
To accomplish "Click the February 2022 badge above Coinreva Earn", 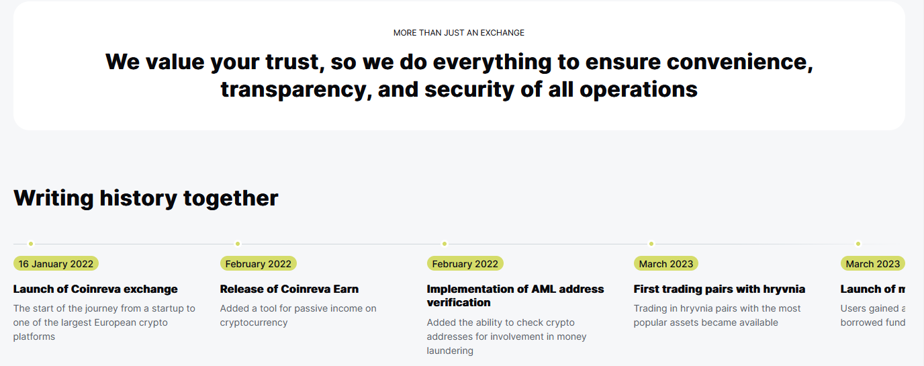I will pyautogui.click(x=258, y=264).
